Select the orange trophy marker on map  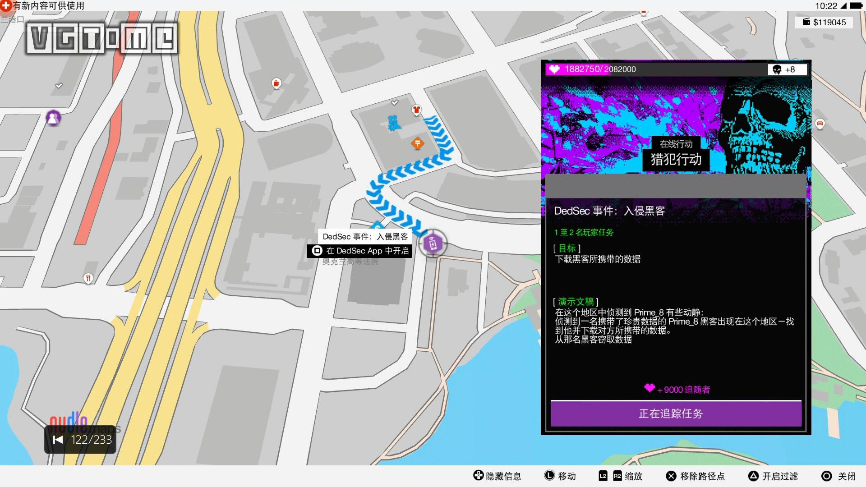pyautogui.click(x=418, y=143)
